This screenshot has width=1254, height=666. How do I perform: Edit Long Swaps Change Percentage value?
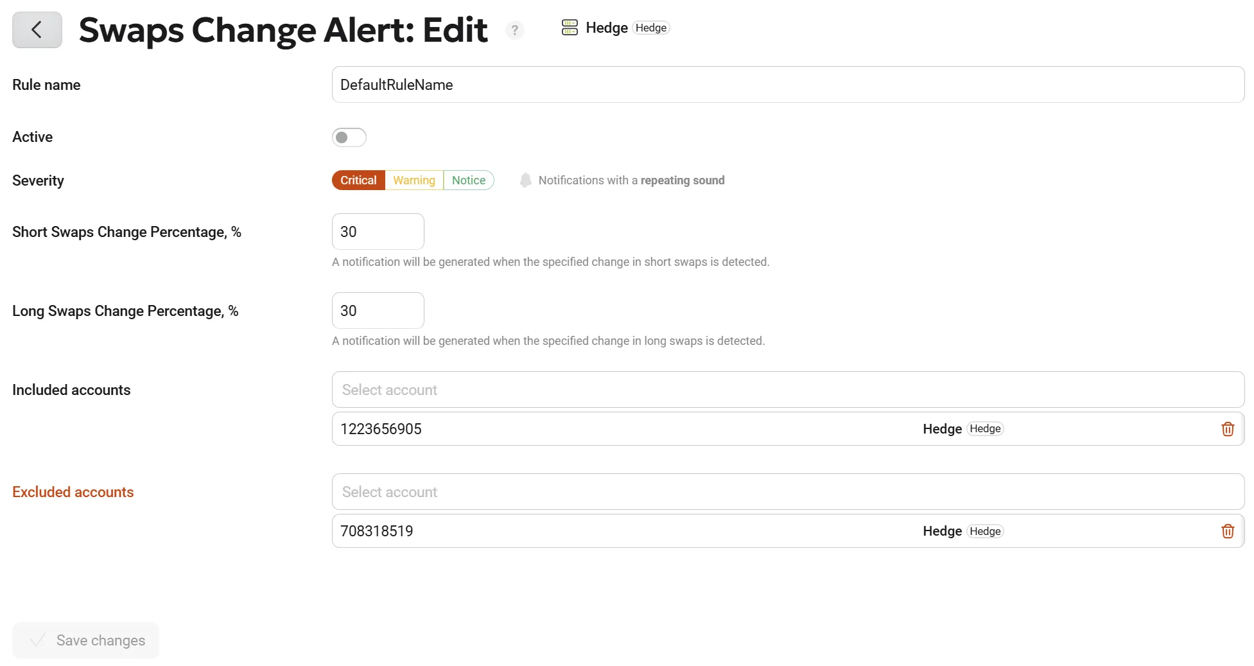[378, 311]
